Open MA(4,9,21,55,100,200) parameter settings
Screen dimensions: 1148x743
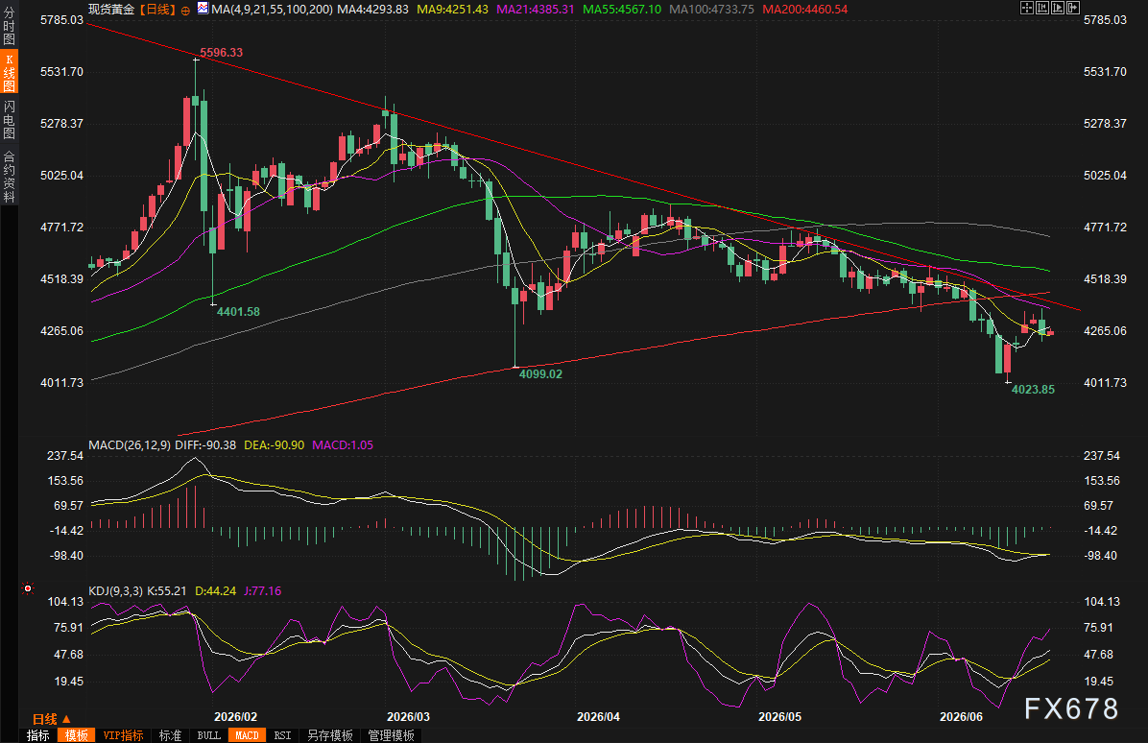tap(272, 9)
